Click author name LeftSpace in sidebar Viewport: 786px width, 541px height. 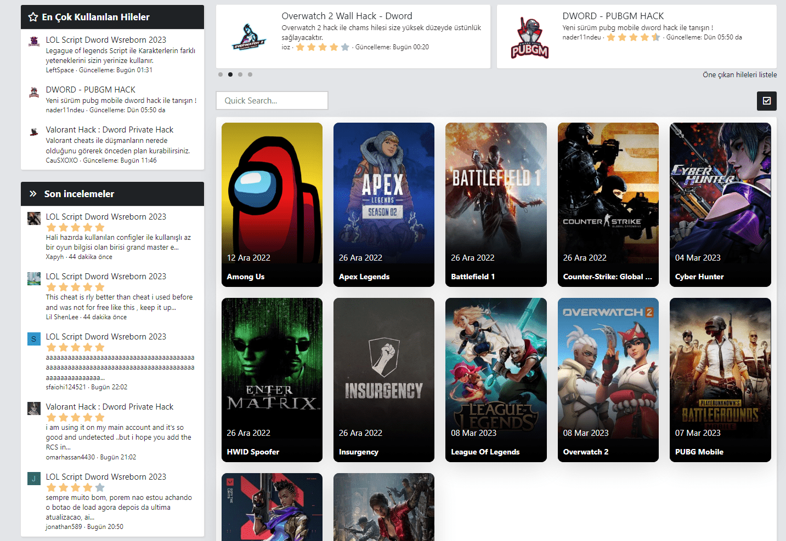(x=60, y=70)
